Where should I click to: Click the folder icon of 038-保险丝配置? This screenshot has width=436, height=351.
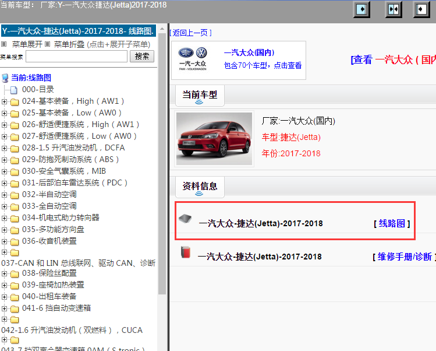point(15,274)
